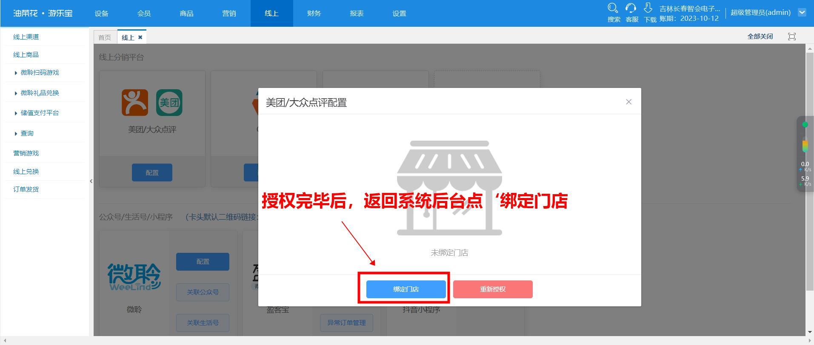The width and height of the screenshot is (814, 345).
Task: Switch to the 首页 tab
Action: [x=105, y=37]
